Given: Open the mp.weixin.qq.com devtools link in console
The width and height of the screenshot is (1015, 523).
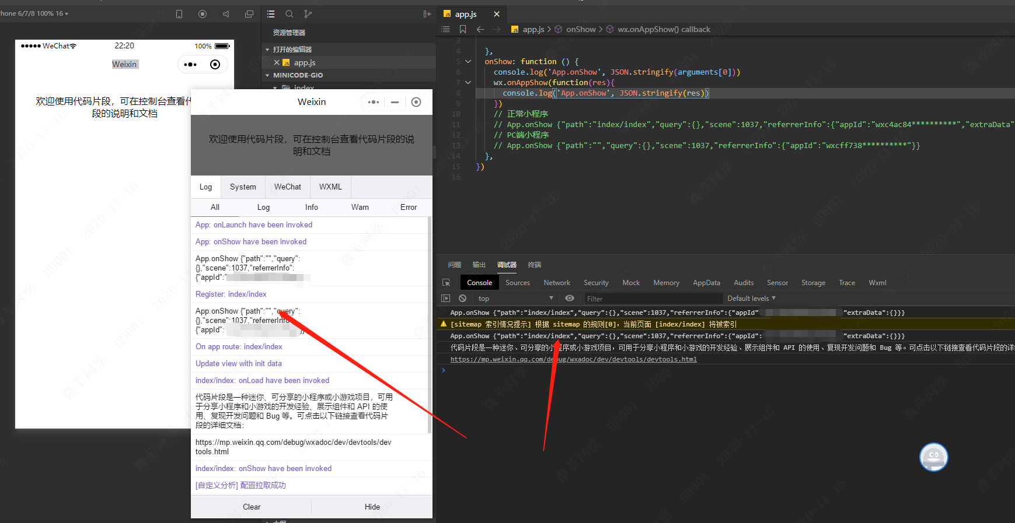Looking at the screenshot, I should (573, 360).
